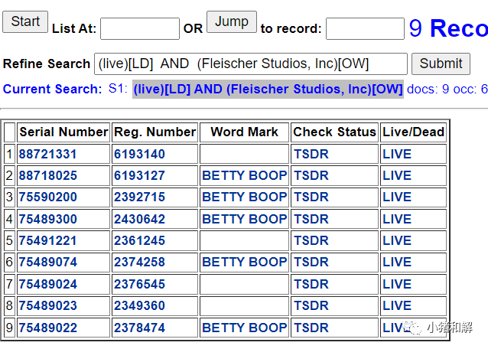Screen dimensions: 488x349
Task: Open BETTY BOOP word mark in row 3
Action: coord(244,197)
